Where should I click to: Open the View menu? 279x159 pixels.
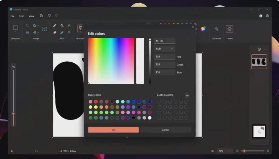pyautogui.click(x=31, y=16)
